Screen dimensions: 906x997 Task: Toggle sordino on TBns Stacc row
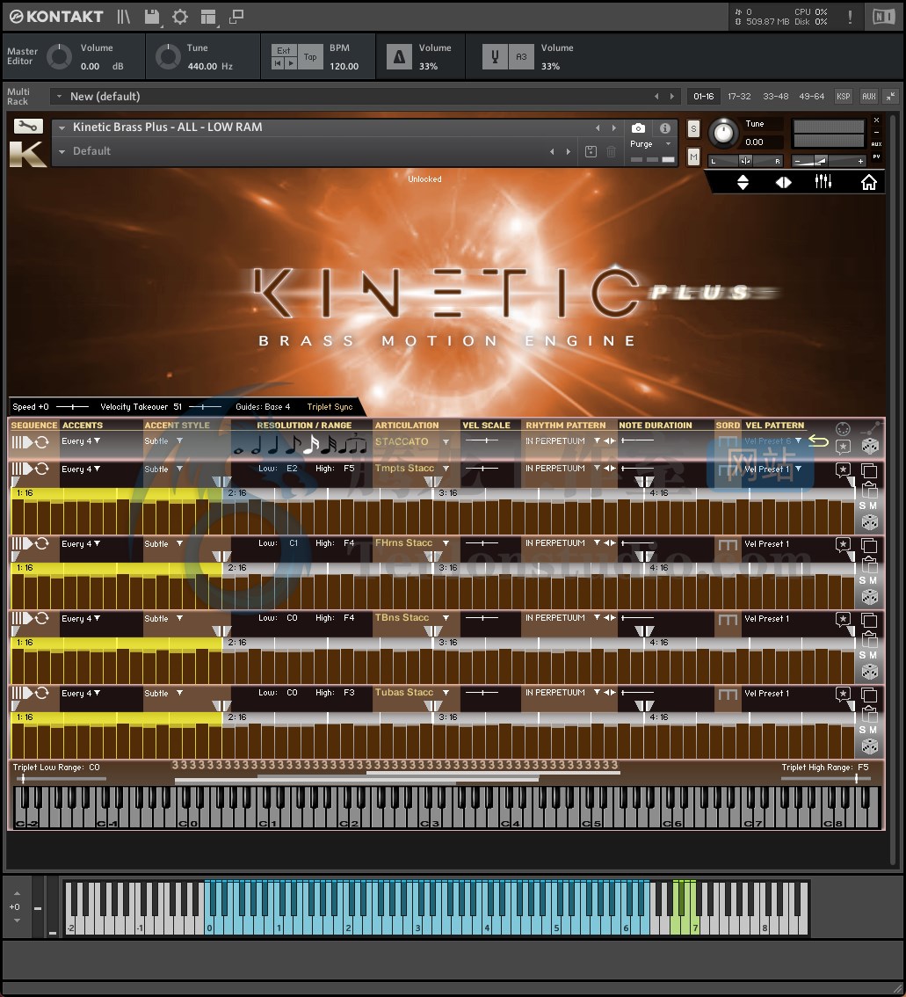click(x=728, y=619)
